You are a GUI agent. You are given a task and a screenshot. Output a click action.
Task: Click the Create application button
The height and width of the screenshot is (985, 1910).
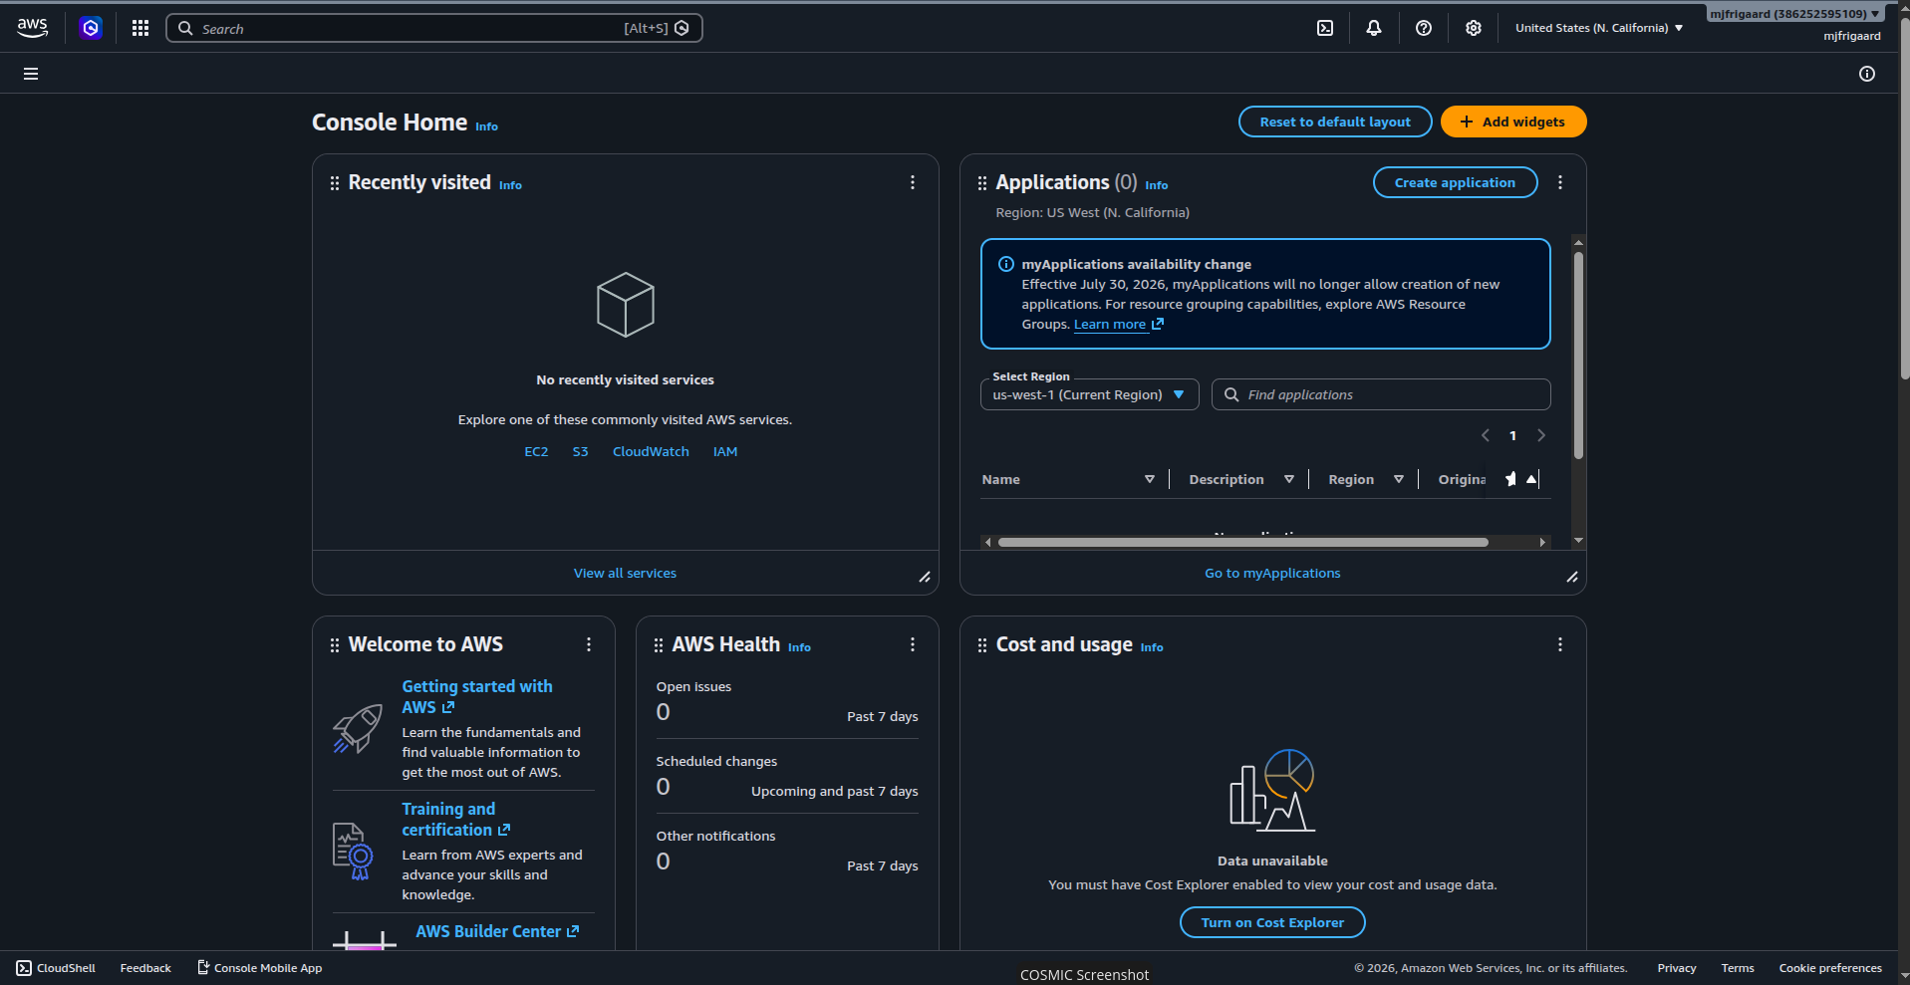pos(1455,182)
